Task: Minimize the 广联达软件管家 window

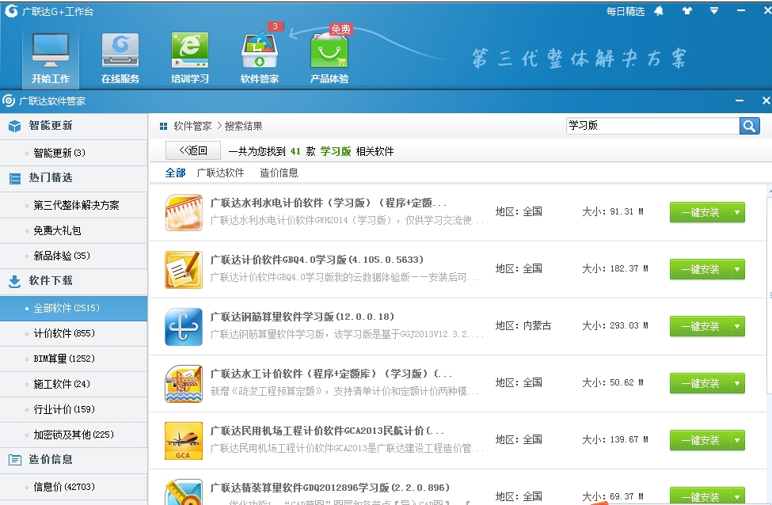Action: pos(740,101)
